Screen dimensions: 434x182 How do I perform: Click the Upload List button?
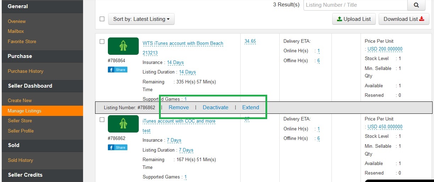click(354, 19)
